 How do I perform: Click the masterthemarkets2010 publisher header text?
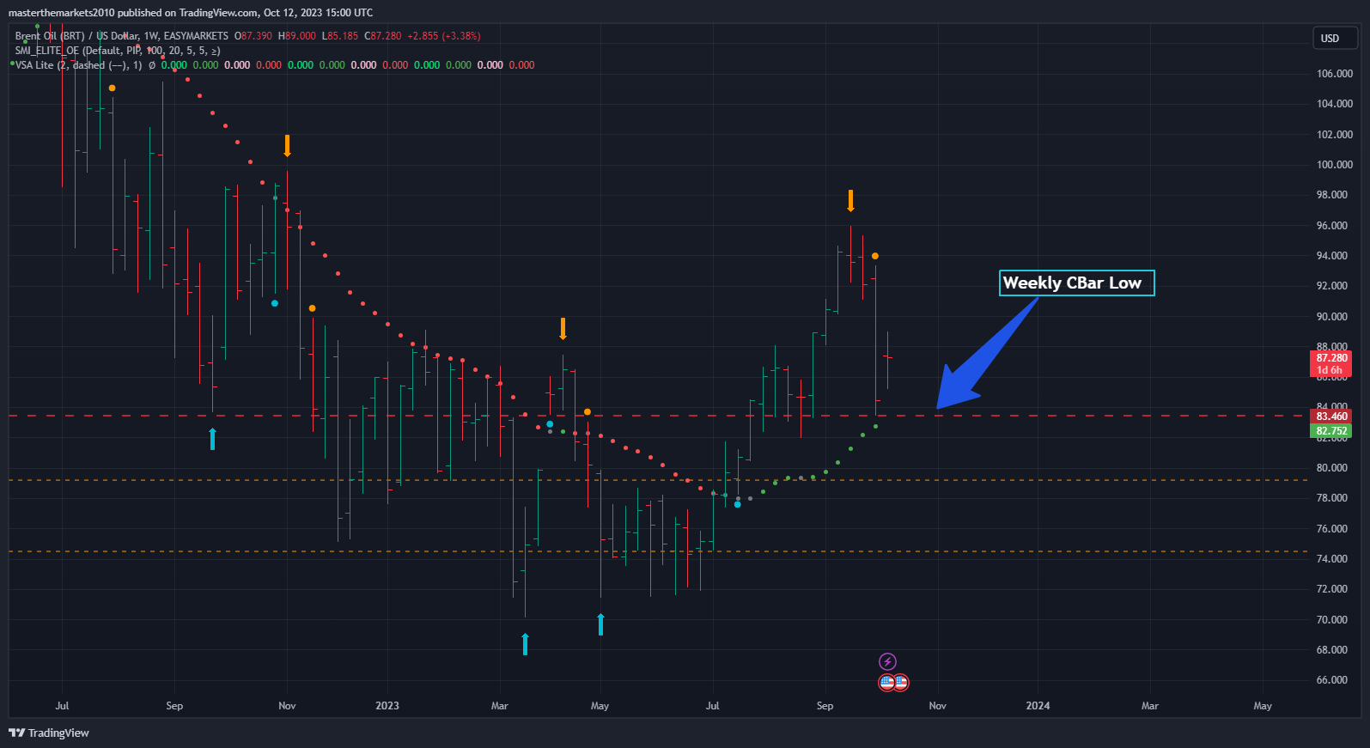click(191, 13)
